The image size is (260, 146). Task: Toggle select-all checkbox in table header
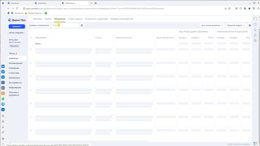[31, 38]
